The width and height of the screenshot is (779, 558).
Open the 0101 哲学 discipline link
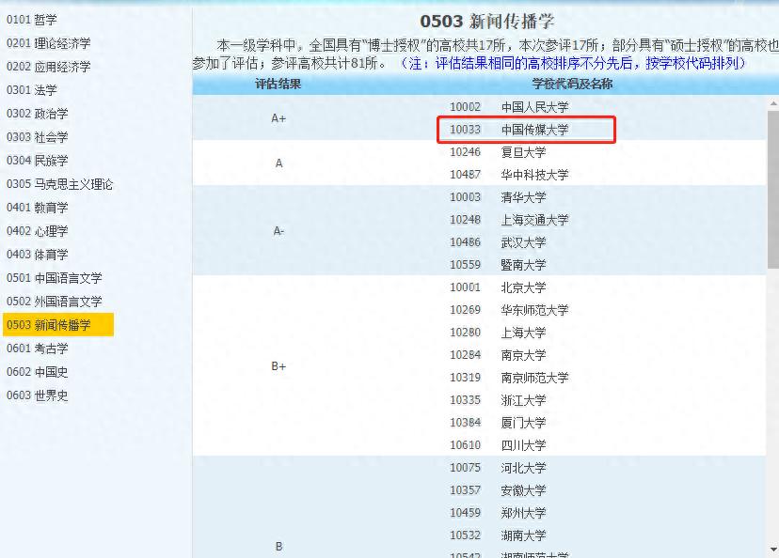pyautogui.click(x=34, y=19)
